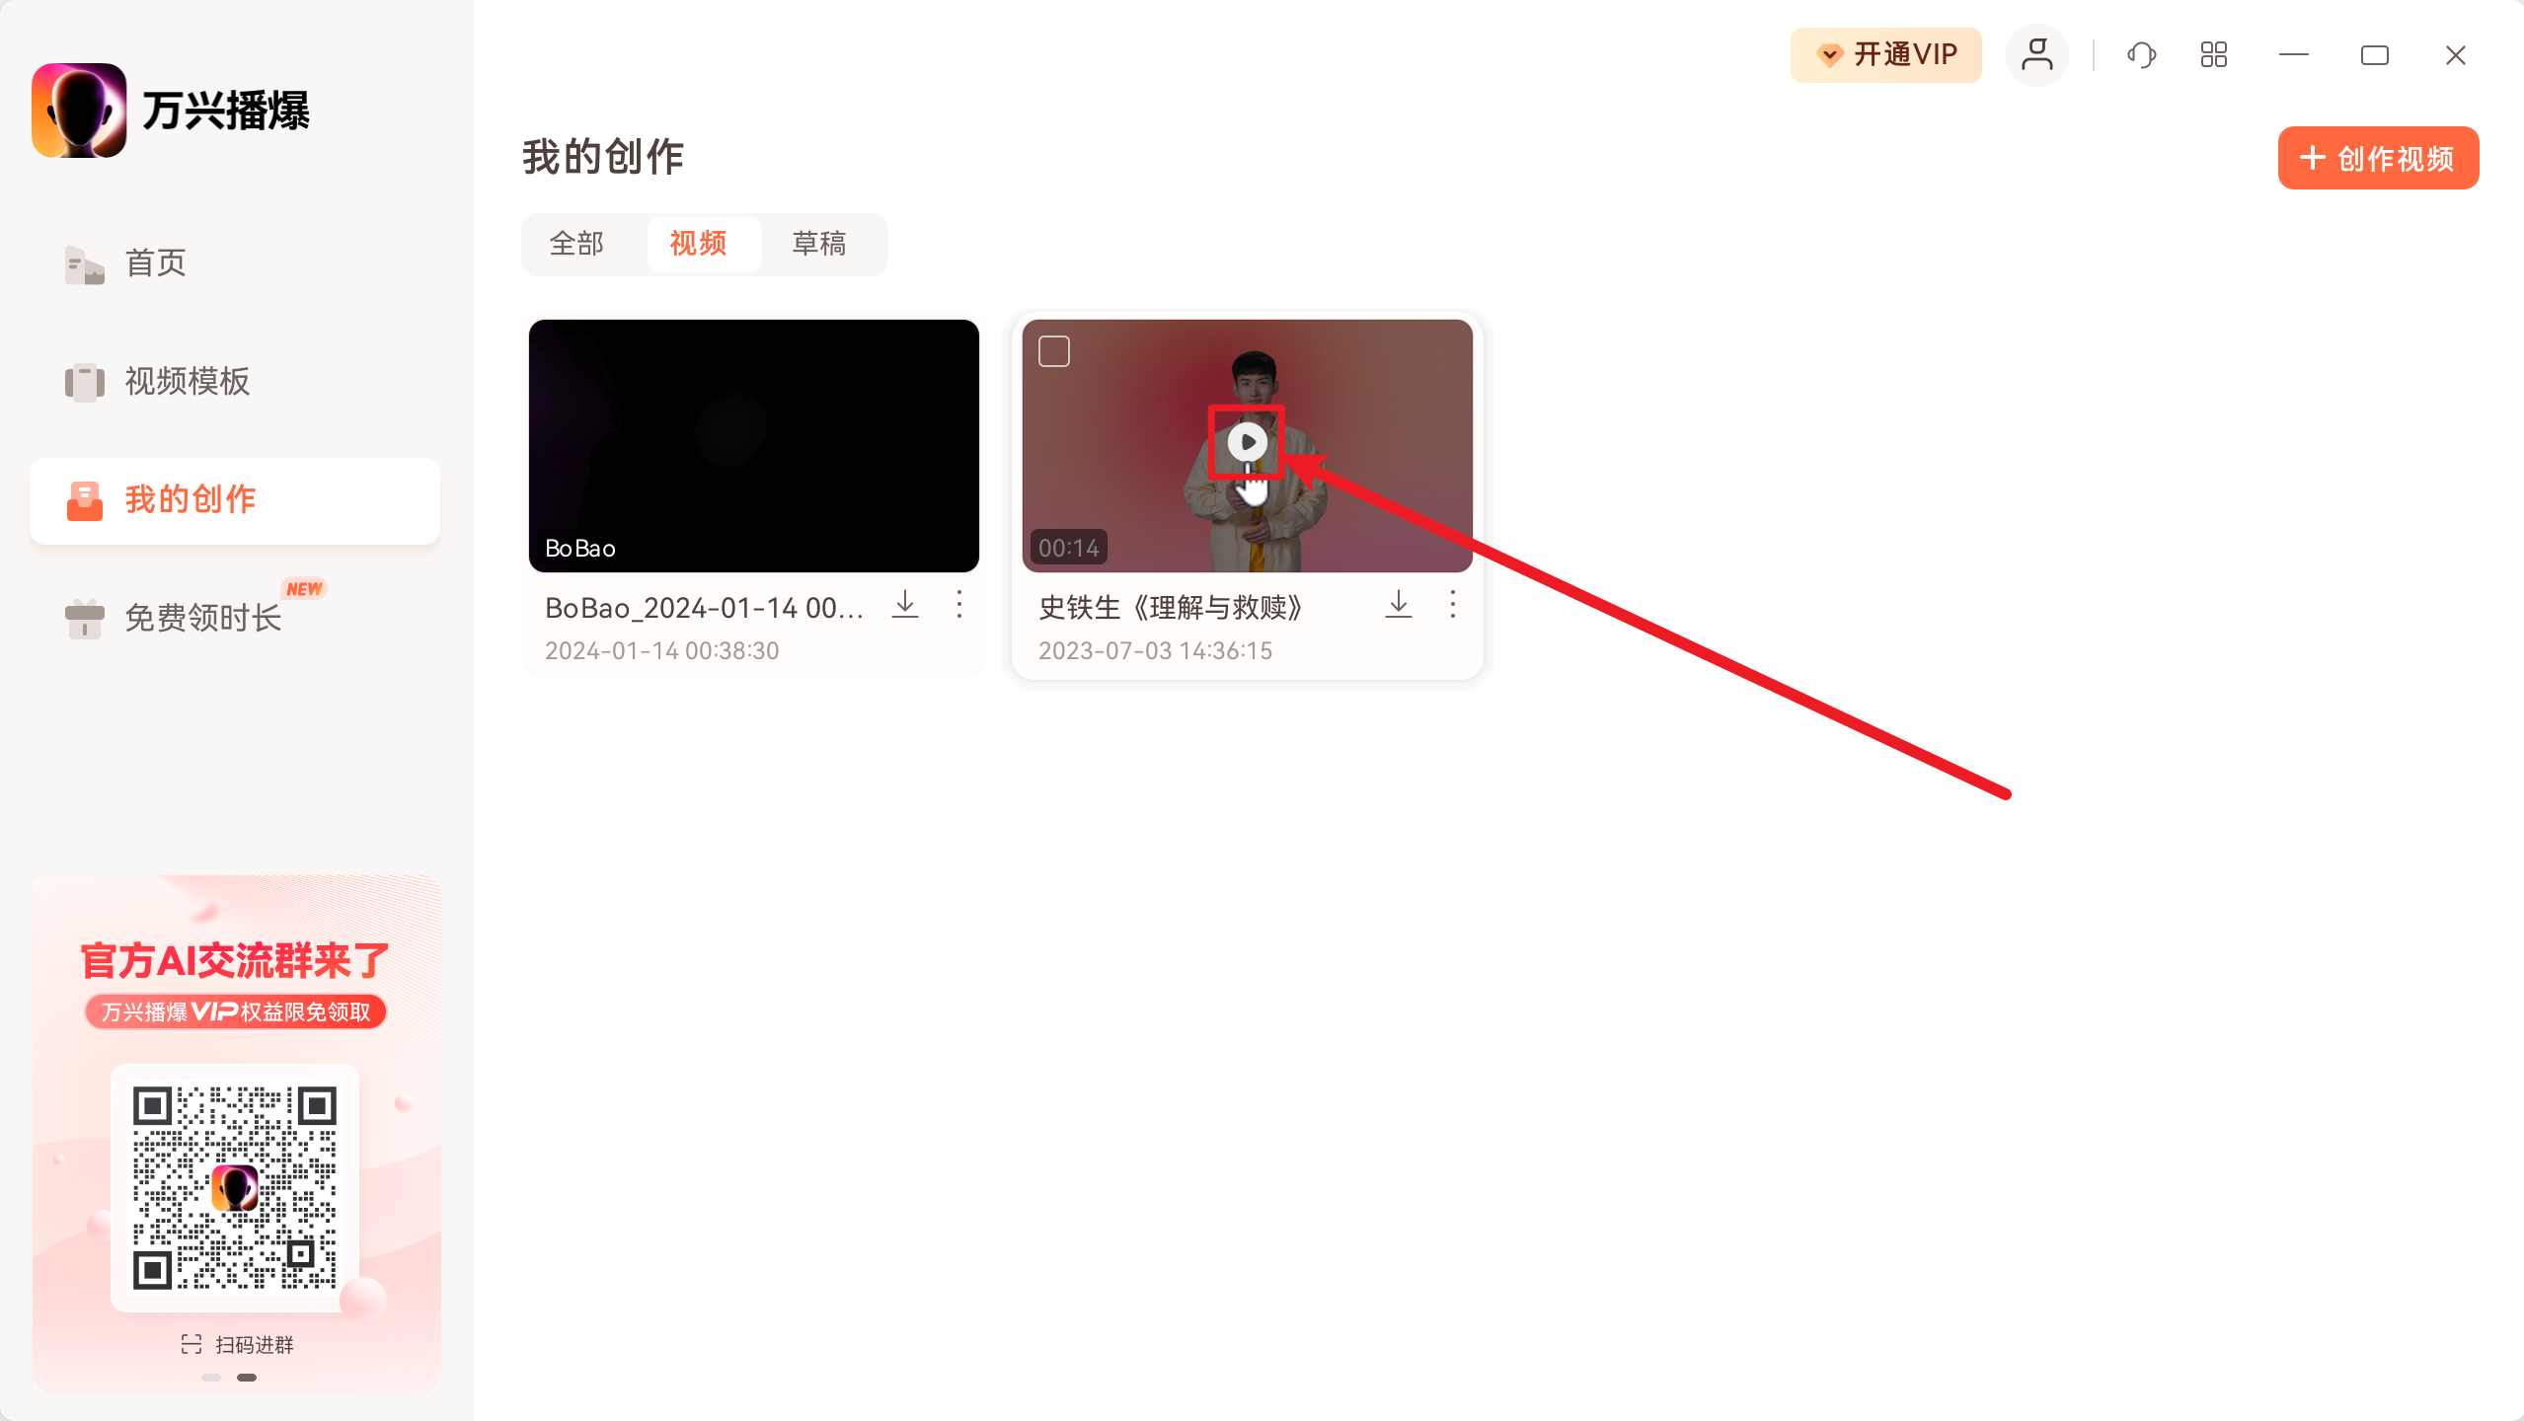Switch to the 草稿 drafts tab

819,244
